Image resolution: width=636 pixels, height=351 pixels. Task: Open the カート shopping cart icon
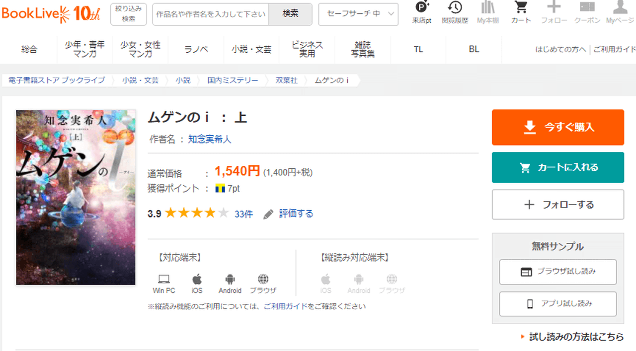[x=521, y=8]
